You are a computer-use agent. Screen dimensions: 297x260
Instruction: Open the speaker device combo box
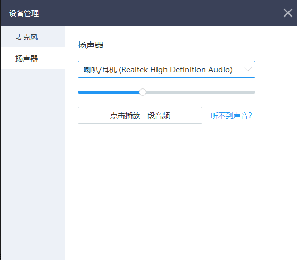pos(167,69)
